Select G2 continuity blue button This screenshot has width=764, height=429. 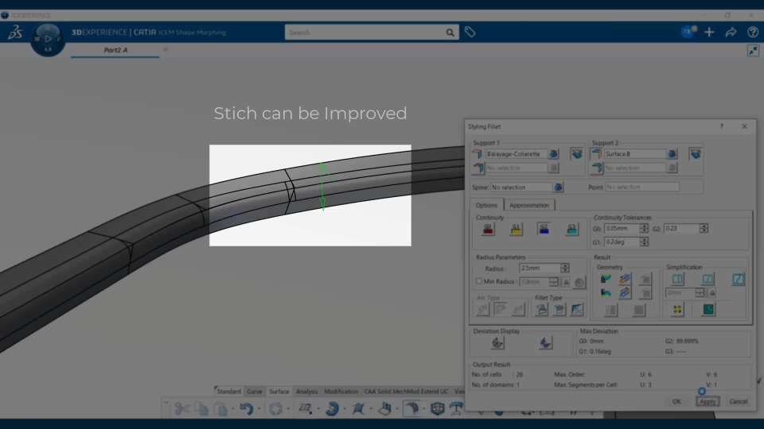(x=544, y=229)
